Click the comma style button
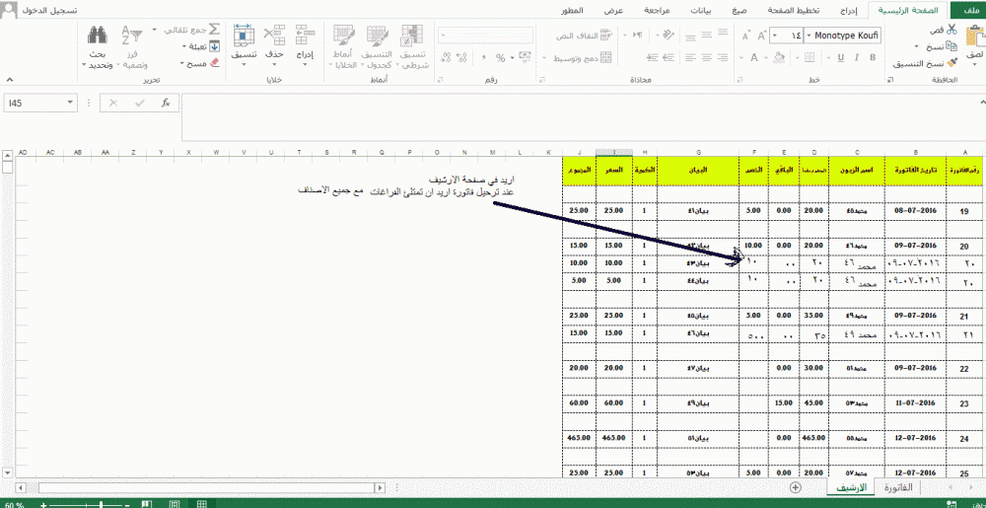This screenshot has height=508, width=986. (483, 58)
